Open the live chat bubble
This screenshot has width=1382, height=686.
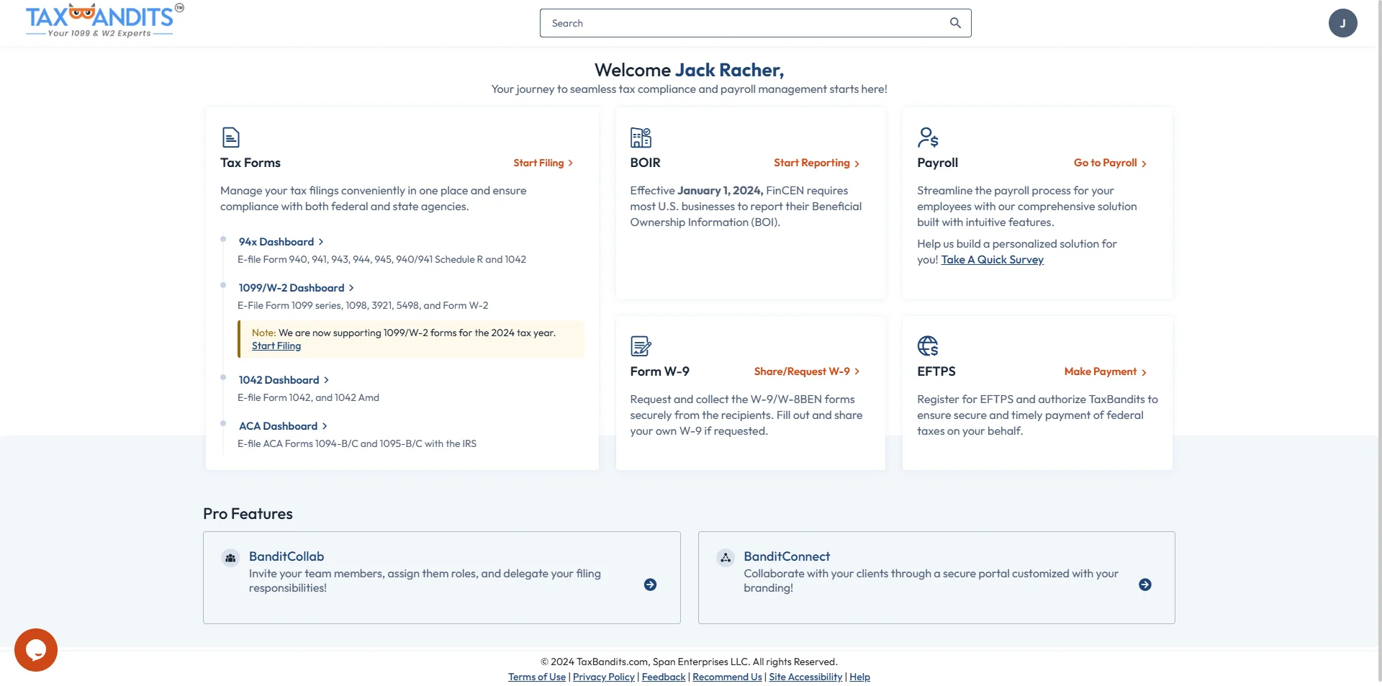(x=36, y=650)
